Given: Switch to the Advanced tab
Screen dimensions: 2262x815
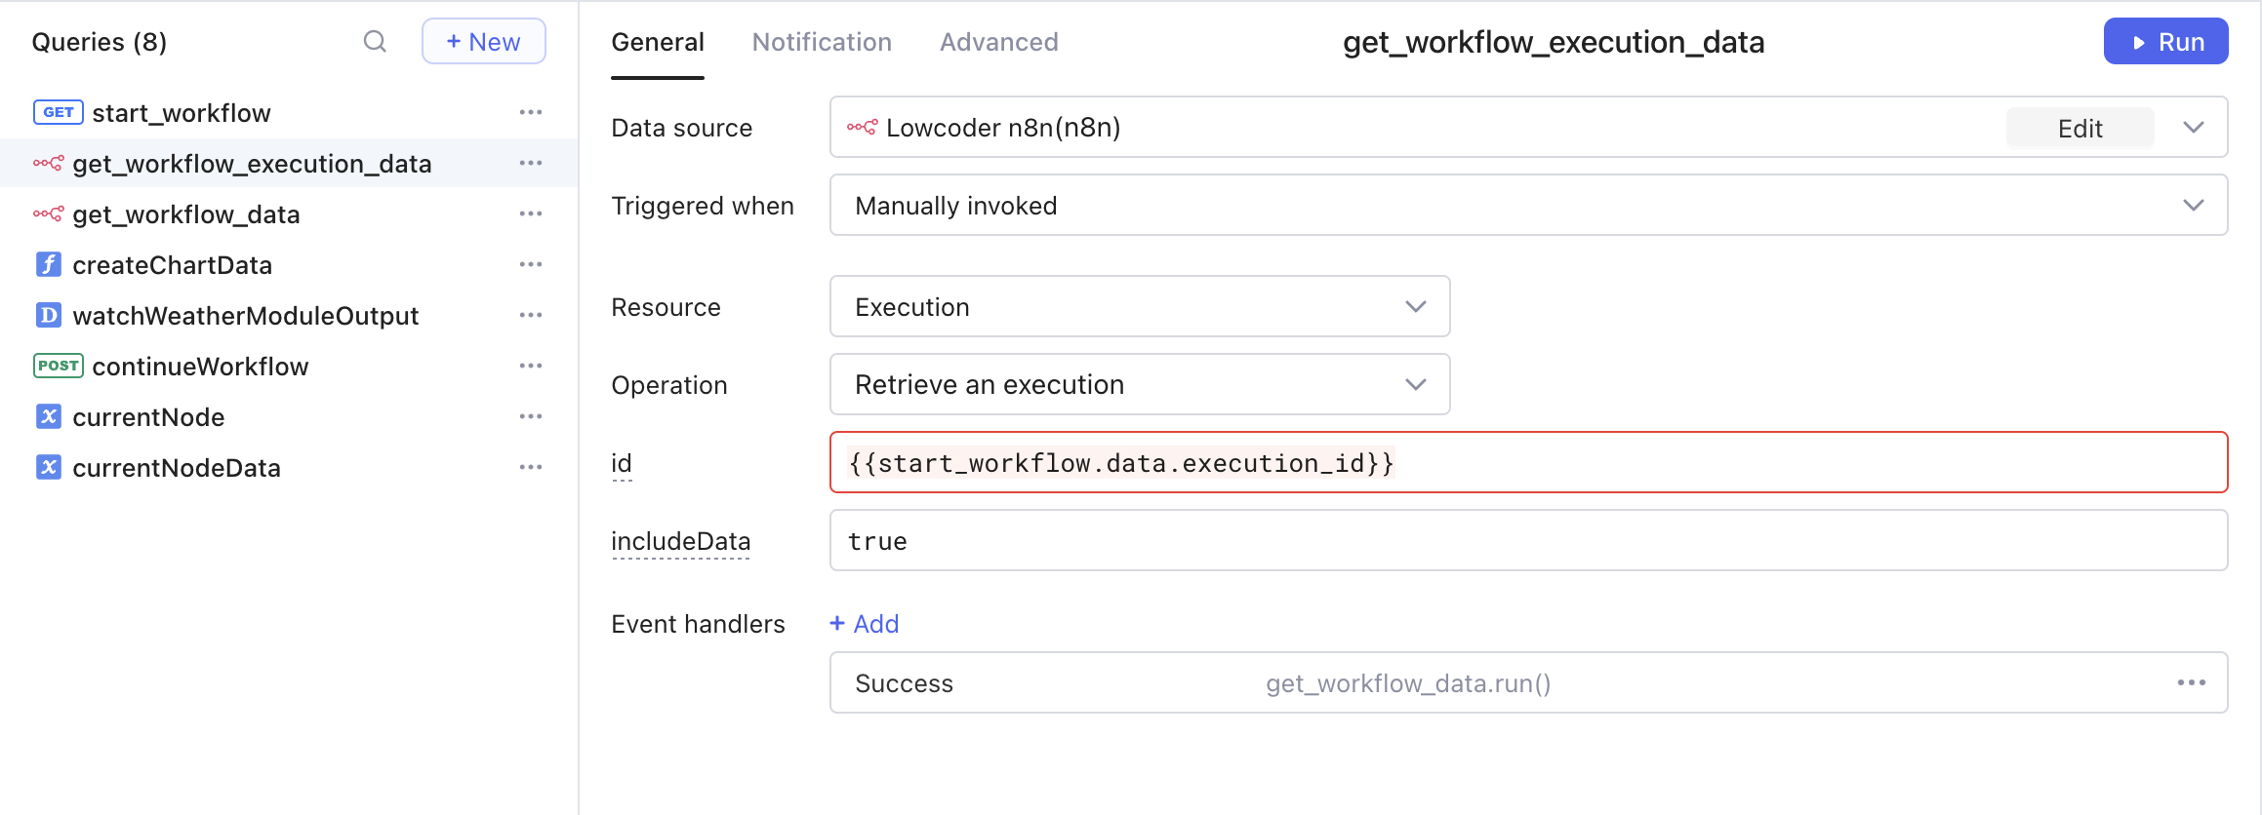Looking at the screenshot, I should pos(998,42).
